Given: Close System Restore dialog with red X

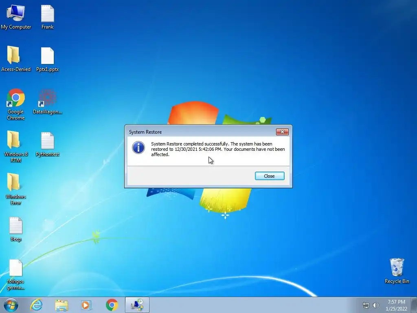Looking at the screenshot, I should [x=282, y=132].
